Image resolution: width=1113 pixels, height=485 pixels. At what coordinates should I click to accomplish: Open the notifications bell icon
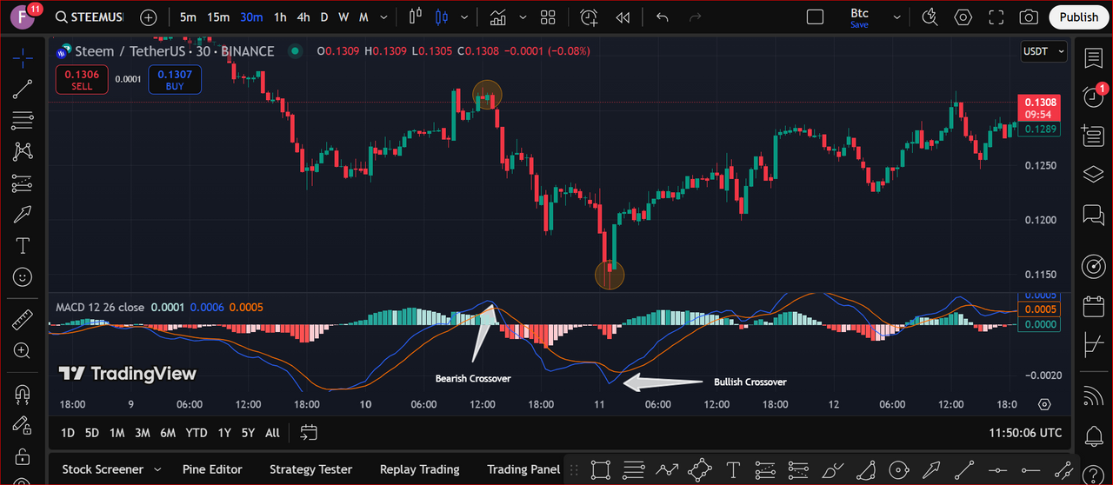pyautogui.click(x=1093, y=435)
